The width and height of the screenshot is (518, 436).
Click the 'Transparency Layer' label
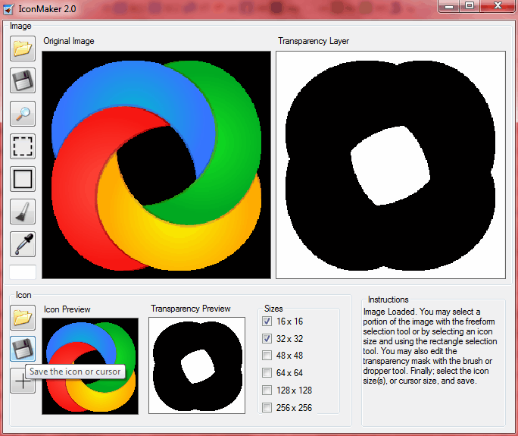314,41
